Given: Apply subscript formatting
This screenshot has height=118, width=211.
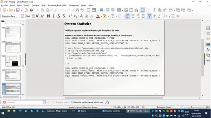Looking at the screenshot, I should 75,16.
